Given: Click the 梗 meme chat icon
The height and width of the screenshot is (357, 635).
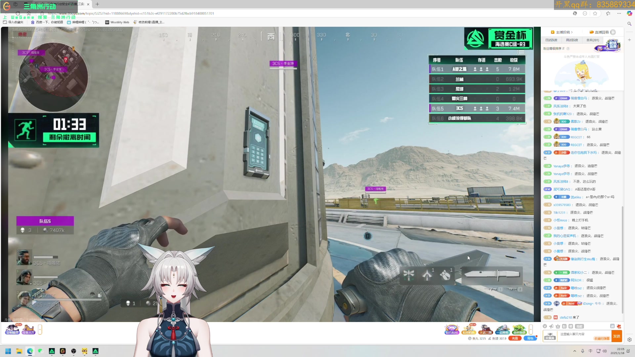Looking at the screenshot, I should click(571, 326).
